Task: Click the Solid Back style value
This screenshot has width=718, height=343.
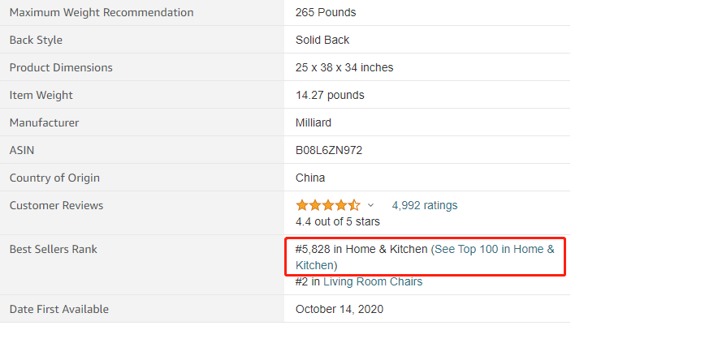Action: (x=322, y=40)
